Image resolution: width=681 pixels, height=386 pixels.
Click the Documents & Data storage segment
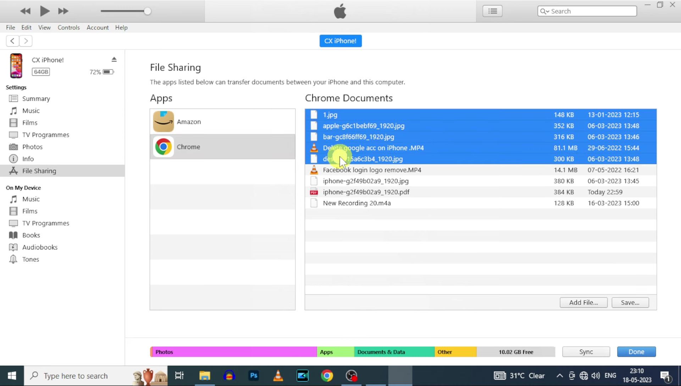(394, 352)
